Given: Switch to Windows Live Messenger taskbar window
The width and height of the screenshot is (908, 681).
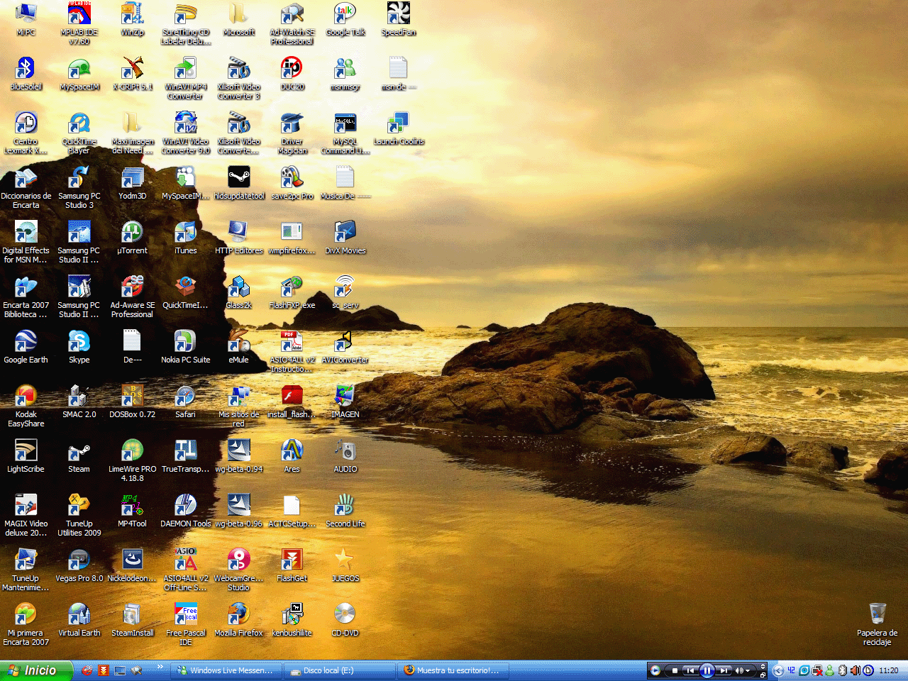Looking at the screenshot, I should (226, 670).
